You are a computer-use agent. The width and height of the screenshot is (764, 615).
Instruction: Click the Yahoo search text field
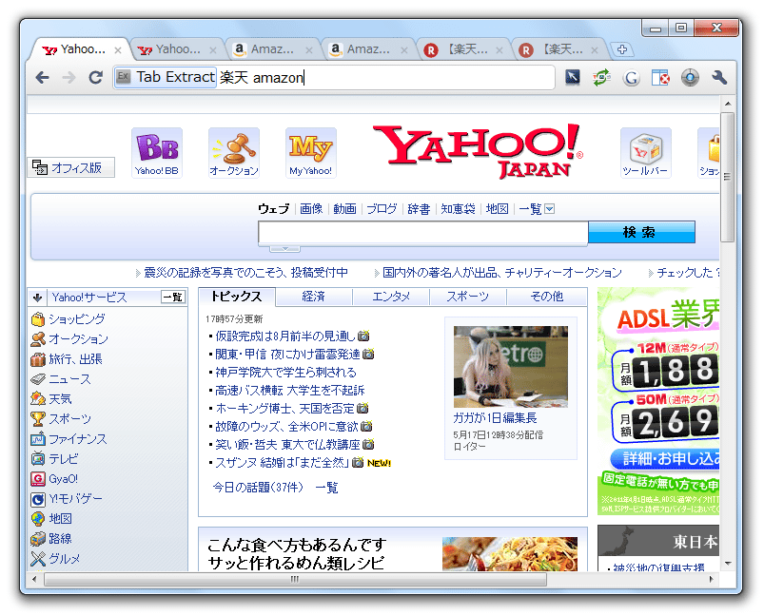423,232
